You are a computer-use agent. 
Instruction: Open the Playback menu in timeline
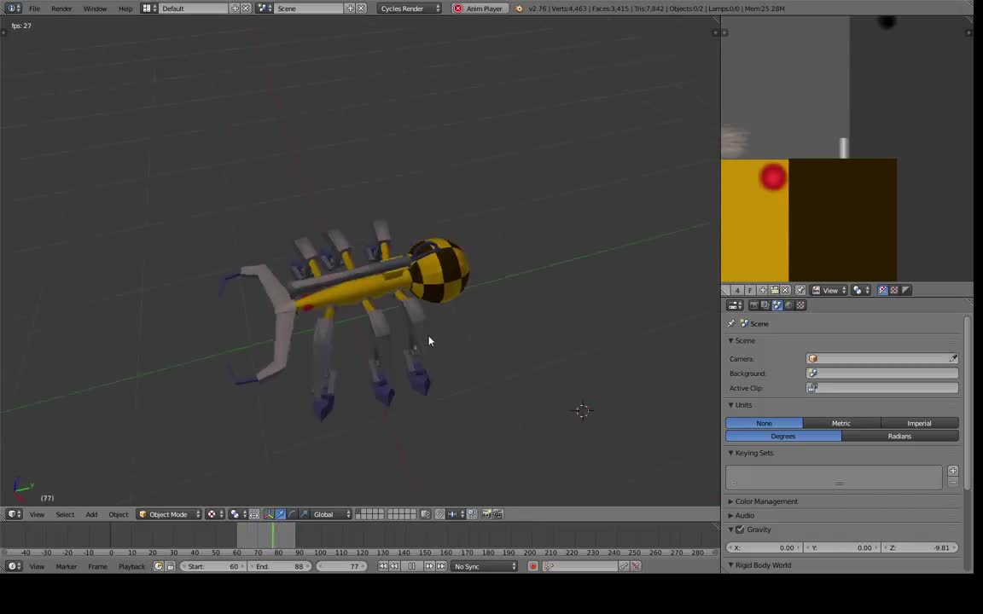[x=131, y=566]
